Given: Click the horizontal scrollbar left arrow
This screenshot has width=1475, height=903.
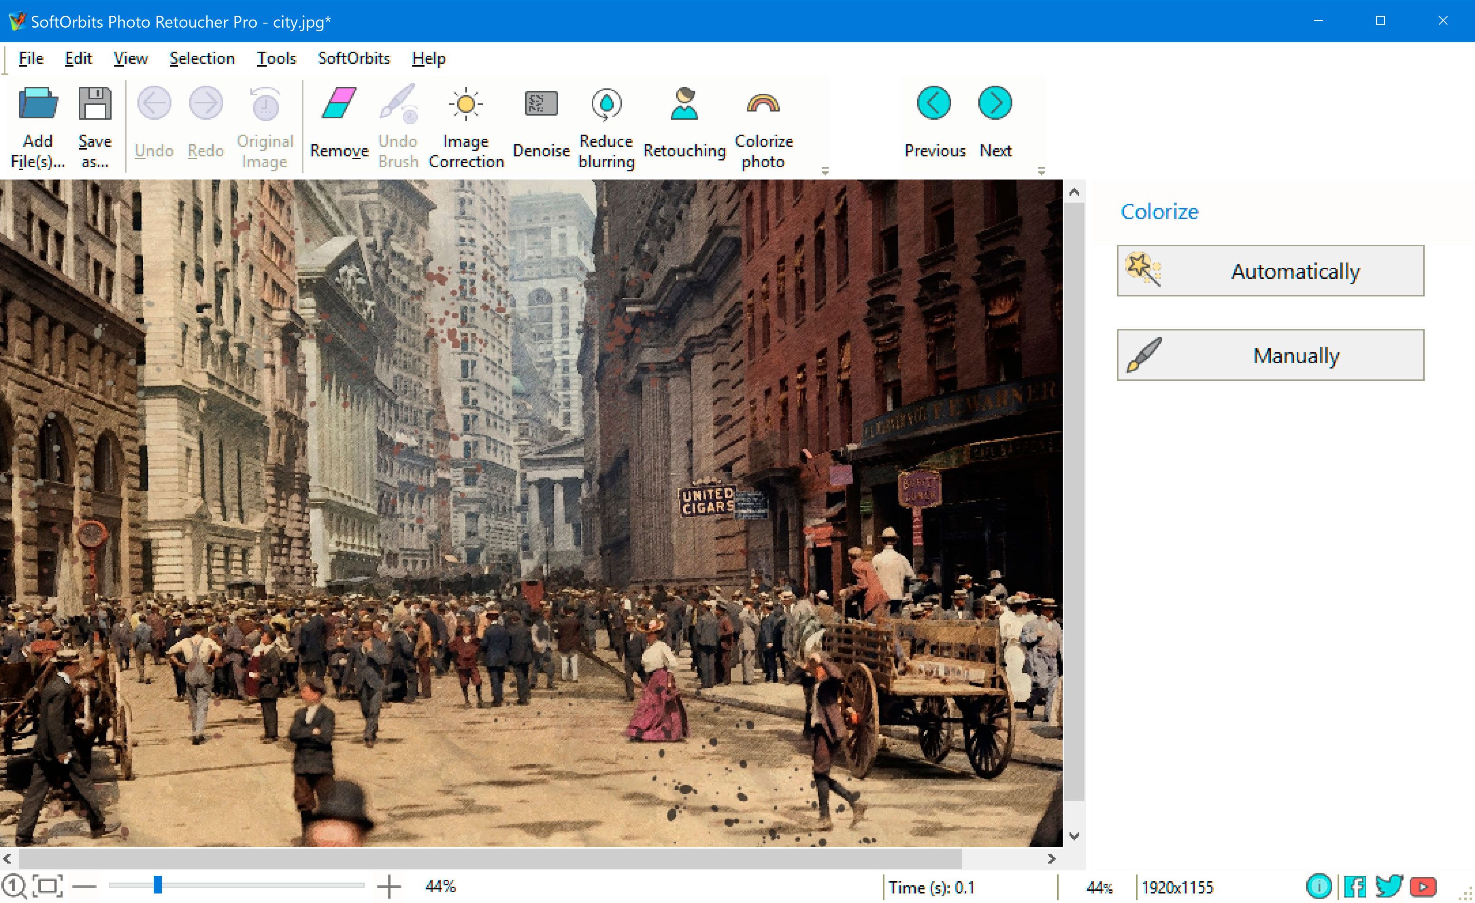Looking at the screenshot, I should click(8, 859).
